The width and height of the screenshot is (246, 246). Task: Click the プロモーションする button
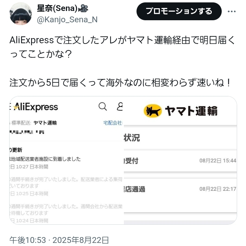[179, 11]
